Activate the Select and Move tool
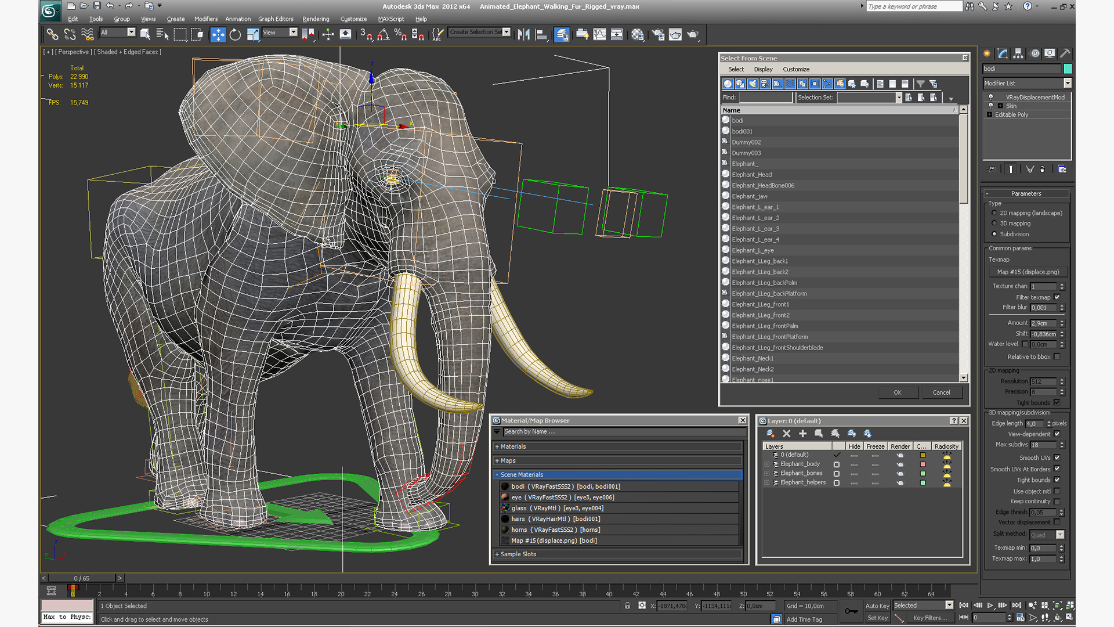1114x627 pixels. click(218, 34)
